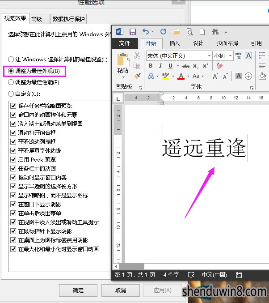The image size is (269, 303).
Task: Uncheck 拖动时显示窗口内容 checkbox
Action: point(13,177)
